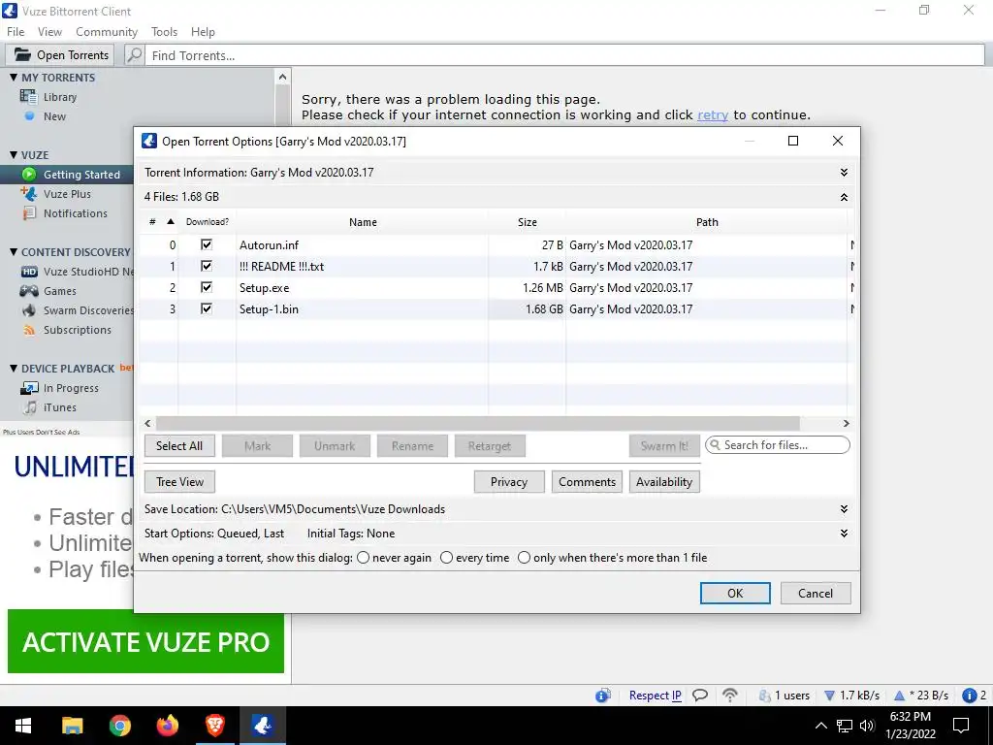Click the status bar wifi signal icon
Screen dimensions: 993x745
pos(730,695)
